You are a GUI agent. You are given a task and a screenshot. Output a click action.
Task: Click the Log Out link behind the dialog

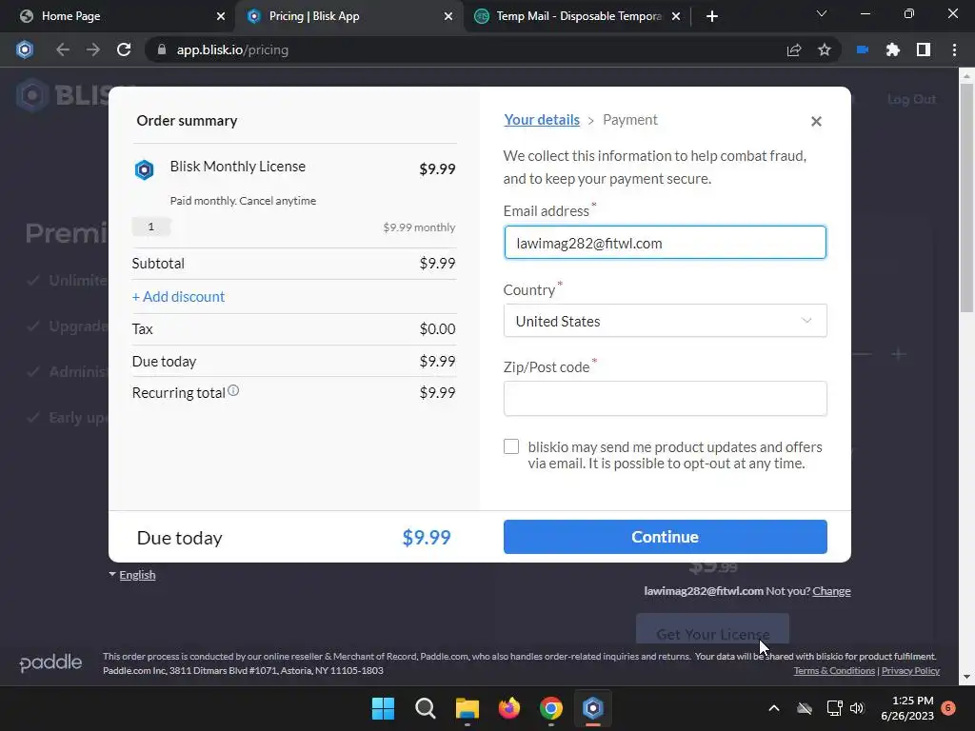911,99
